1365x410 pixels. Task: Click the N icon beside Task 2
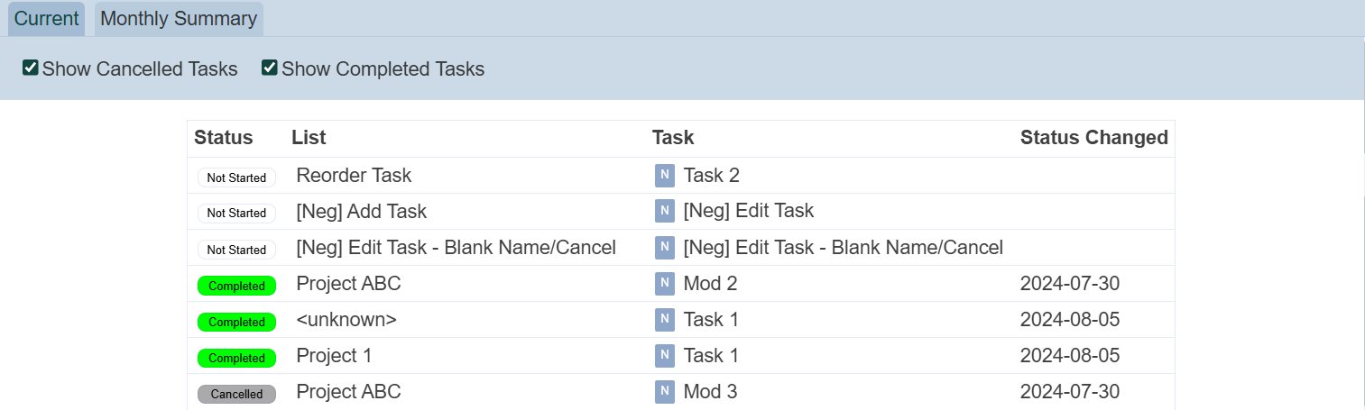pyautogui.click(x=664, y=176)
